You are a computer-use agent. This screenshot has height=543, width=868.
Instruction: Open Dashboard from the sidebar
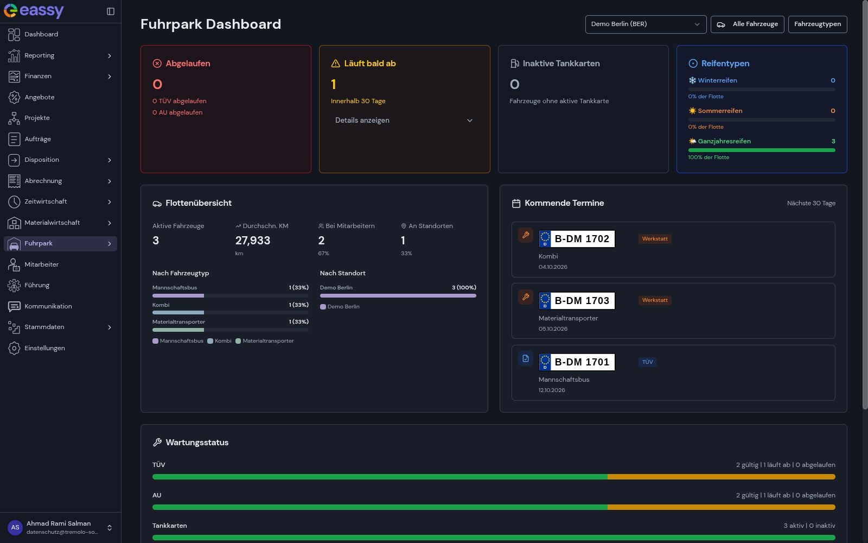click(60, 34)
